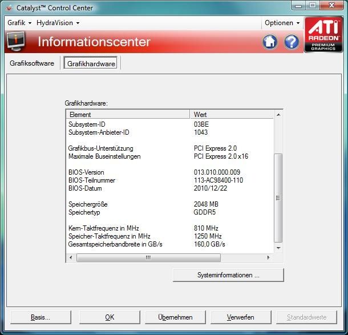This screenshot has width=348, height=335.
Task: Select the Maximale Buseinstellungen row
Action: click(x=170, y=156)
